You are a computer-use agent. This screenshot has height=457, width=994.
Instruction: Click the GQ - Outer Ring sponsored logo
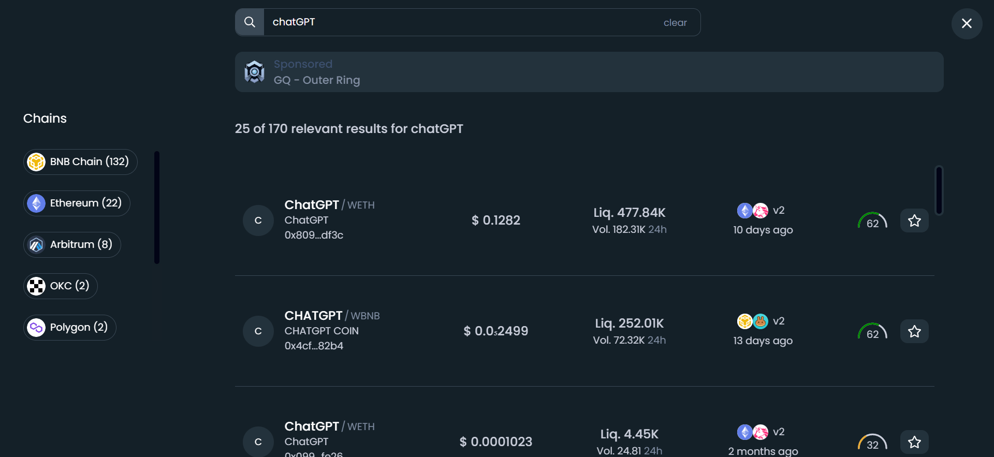(x=254, y=72)
